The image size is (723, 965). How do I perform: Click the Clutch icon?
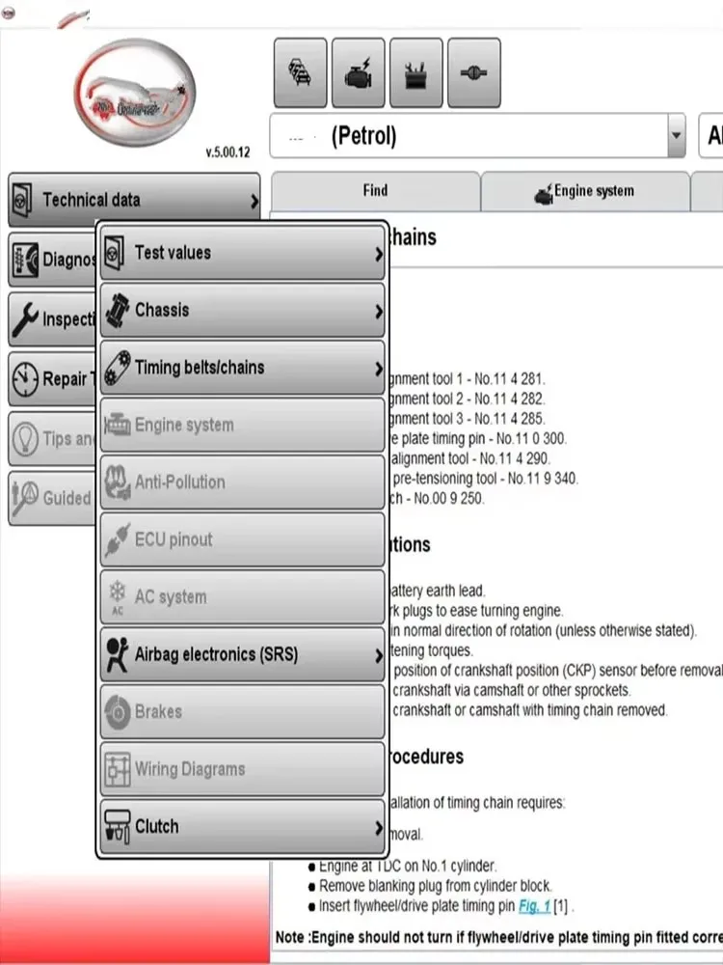click(117, 827)
